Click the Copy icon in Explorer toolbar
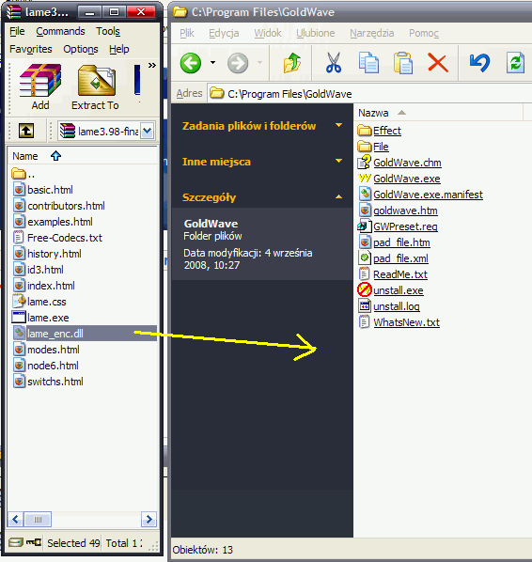532x562 pixels. (x=368, y=63)
